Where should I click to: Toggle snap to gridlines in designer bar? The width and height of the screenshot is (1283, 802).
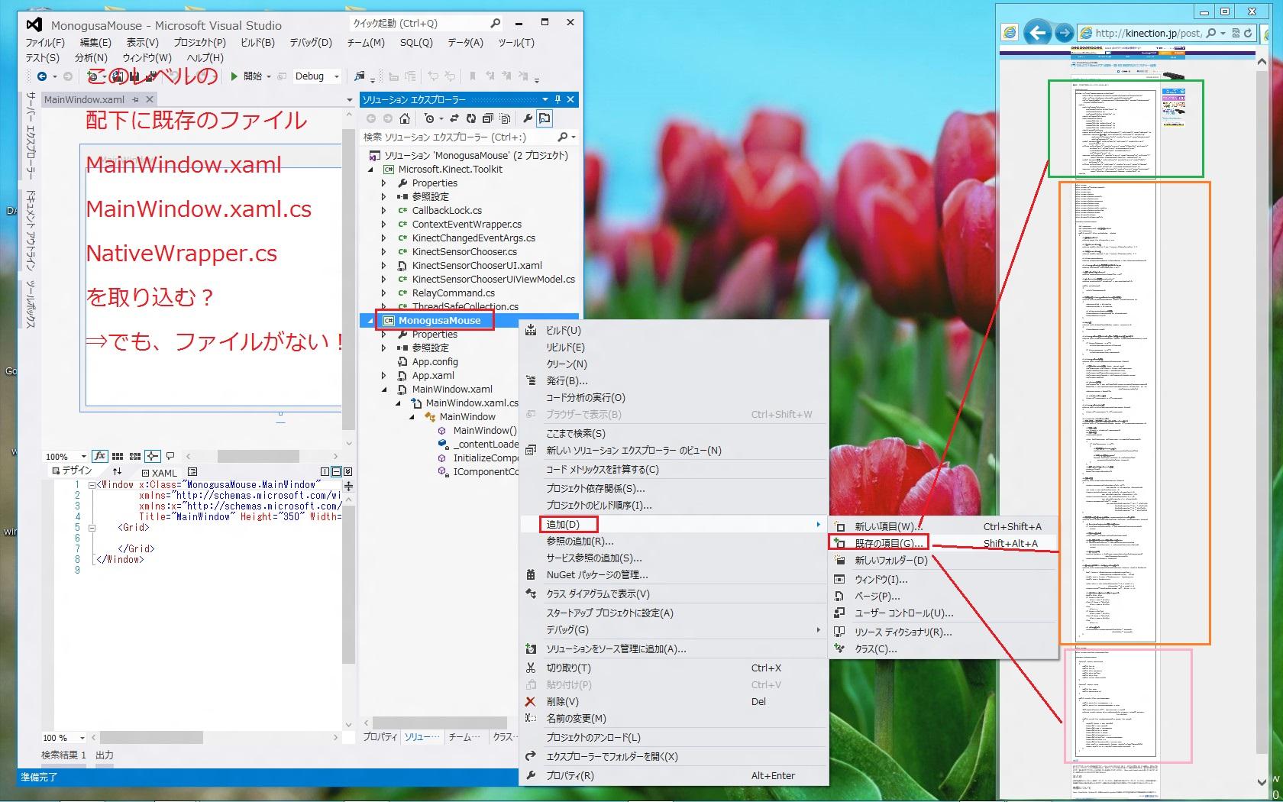135,456
